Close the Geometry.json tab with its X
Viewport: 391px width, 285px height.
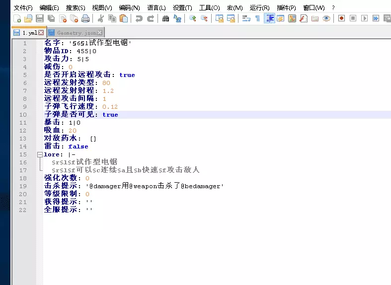pyautogui.click(x=100, y=33)
